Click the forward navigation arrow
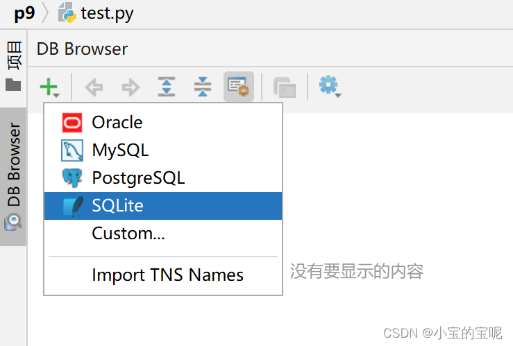 [x=131, y=87]
